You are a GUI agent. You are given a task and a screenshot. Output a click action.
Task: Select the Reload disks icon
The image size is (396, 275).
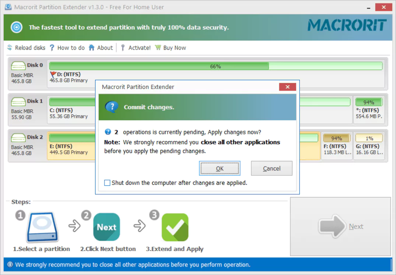click(10, 47)
